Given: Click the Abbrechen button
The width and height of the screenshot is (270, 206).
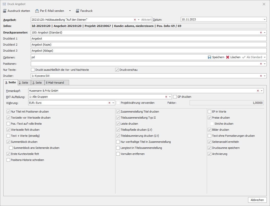Looking at the screenshot, I should pyautogui.click(x=257, y=200).
